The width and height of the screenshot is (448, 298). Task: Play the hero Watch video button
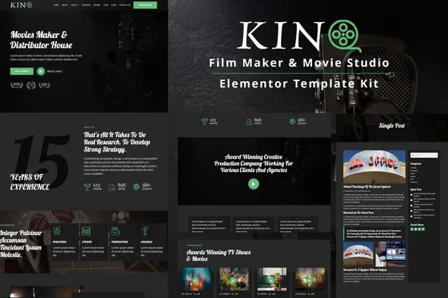(41, 71)
